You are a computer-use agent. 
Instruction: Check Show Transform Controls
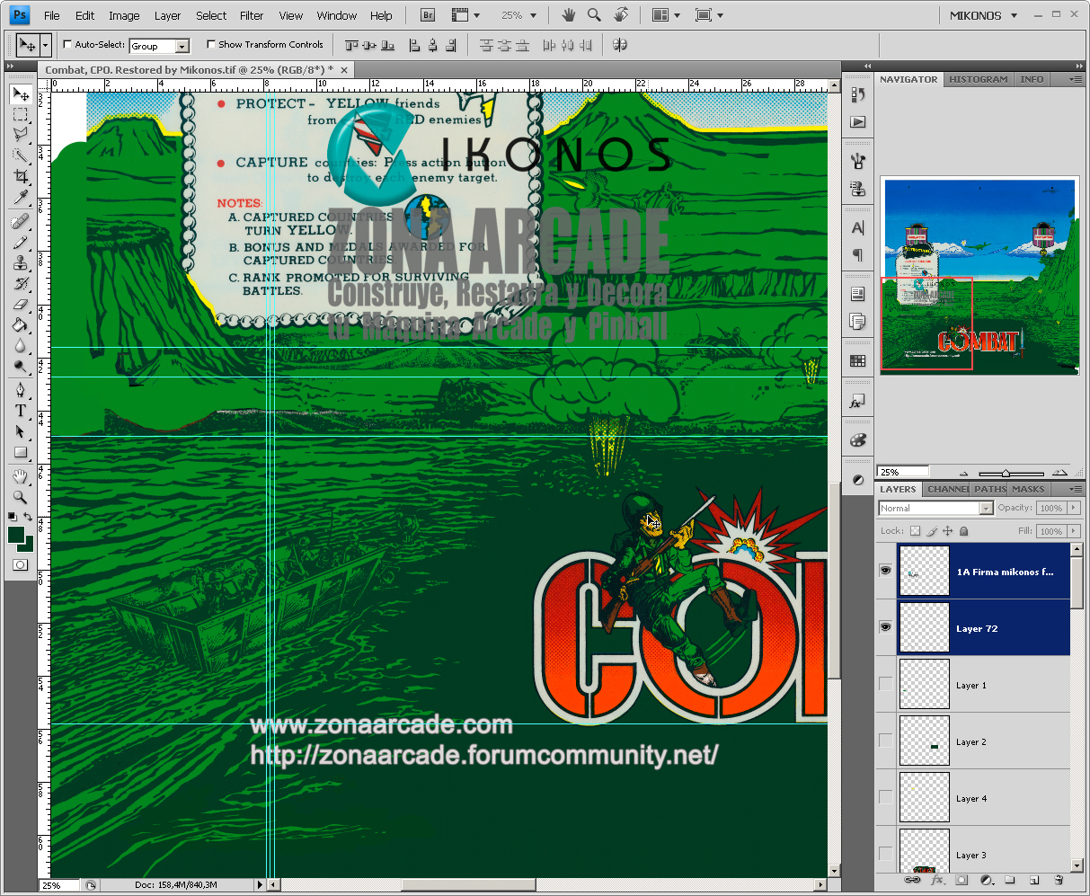click(211, 44)
